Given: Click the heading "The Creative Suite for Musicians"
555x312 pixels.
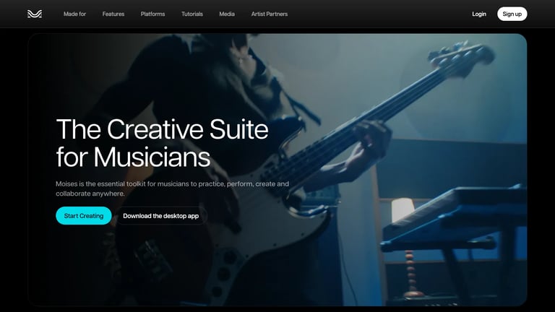Looking at the screenshot, I should [x=162, y=143].
